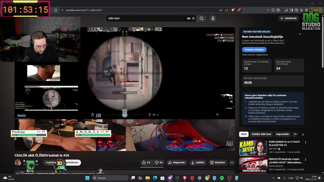Dislike the video with thumbs-down 54
This screenshot has width=324, height=182.
159,163
